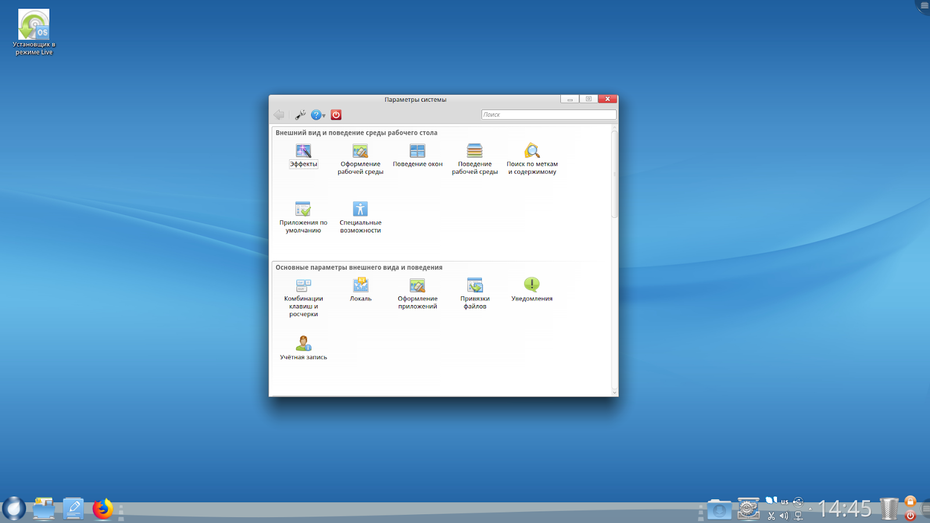Image resolution: width=930 pixels, height=523 pixels.
Task: Open the Уведомления settings module
Action: pyautogui.click(x=532, y=290)
